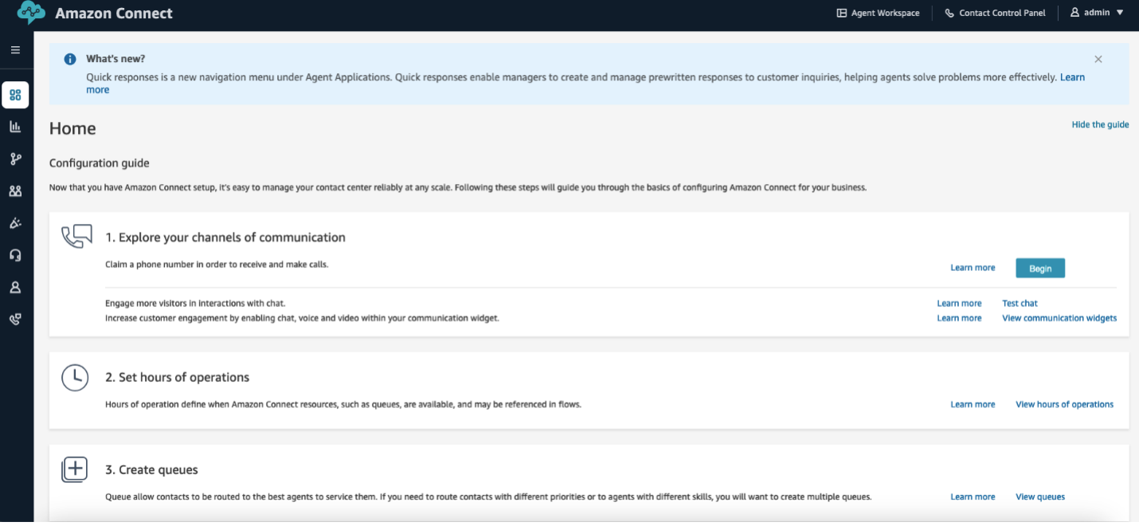
Task: Open the telephony phone icon in the sidebar
Action: tap(15, 318)
